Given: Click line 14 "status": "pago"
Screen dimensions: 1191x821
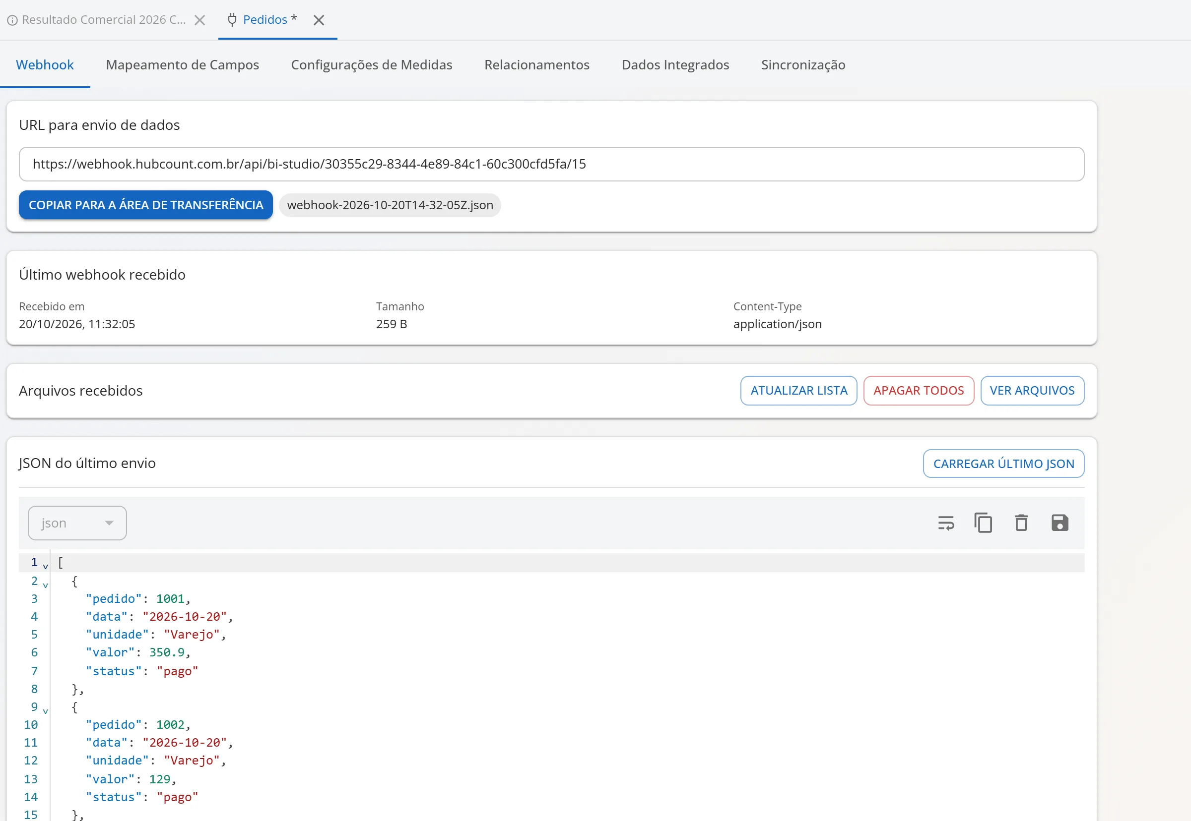Looking at the screenshot, I should 141,797.
